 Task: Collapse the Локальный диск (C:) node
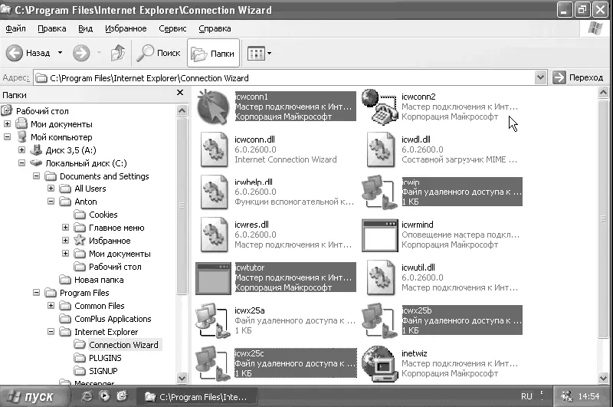pos(22,163)
